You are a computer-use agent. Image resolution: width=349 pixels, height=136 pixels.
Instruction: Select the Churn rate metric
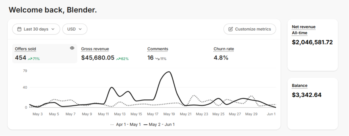point(224,54)
